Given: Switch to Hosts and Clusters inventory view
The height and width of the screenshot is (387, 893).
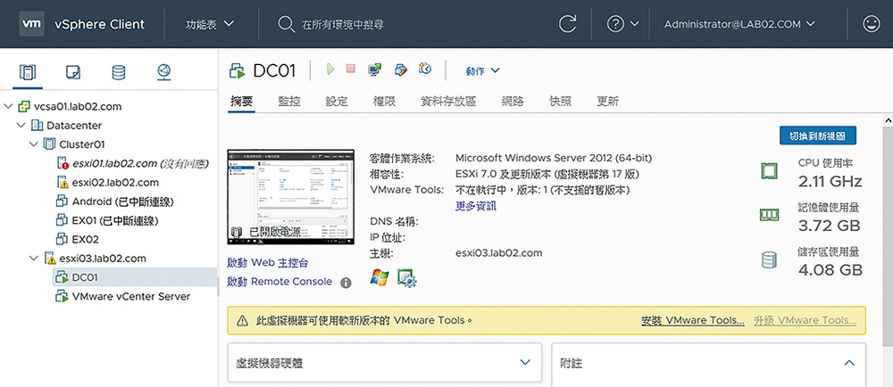Looking at the screenshot, I should [28, 72].
